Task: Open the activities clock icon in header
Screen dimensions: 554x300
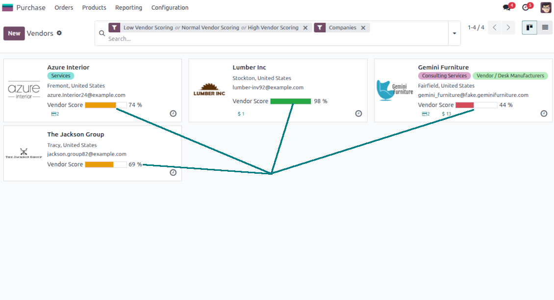Action: pyautogui.click(x=526, y=7)
